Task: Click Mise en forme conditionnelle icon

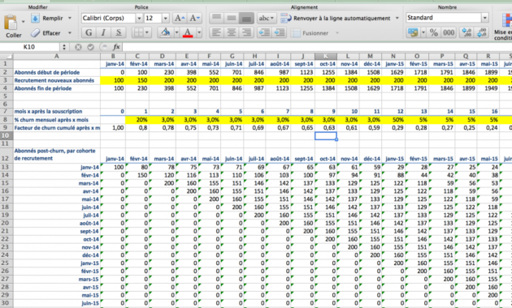Action: click(x=506, y=21)
